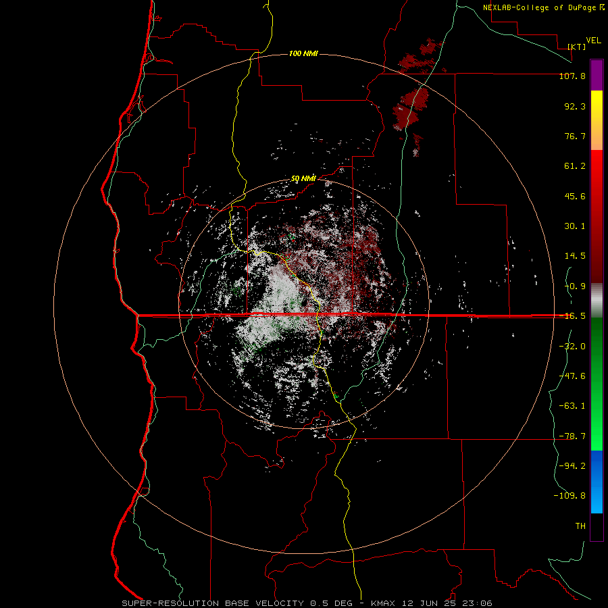This screenshot has height=608, width=608.
Task: Select the 76.7 scale value
Action: click(575, 136)
